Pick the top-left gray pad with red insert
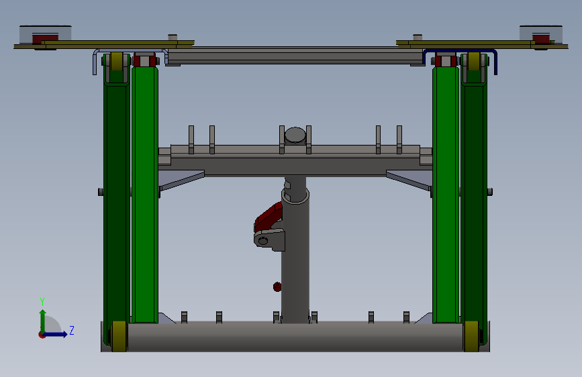The image size is (582, 377). 45,34
